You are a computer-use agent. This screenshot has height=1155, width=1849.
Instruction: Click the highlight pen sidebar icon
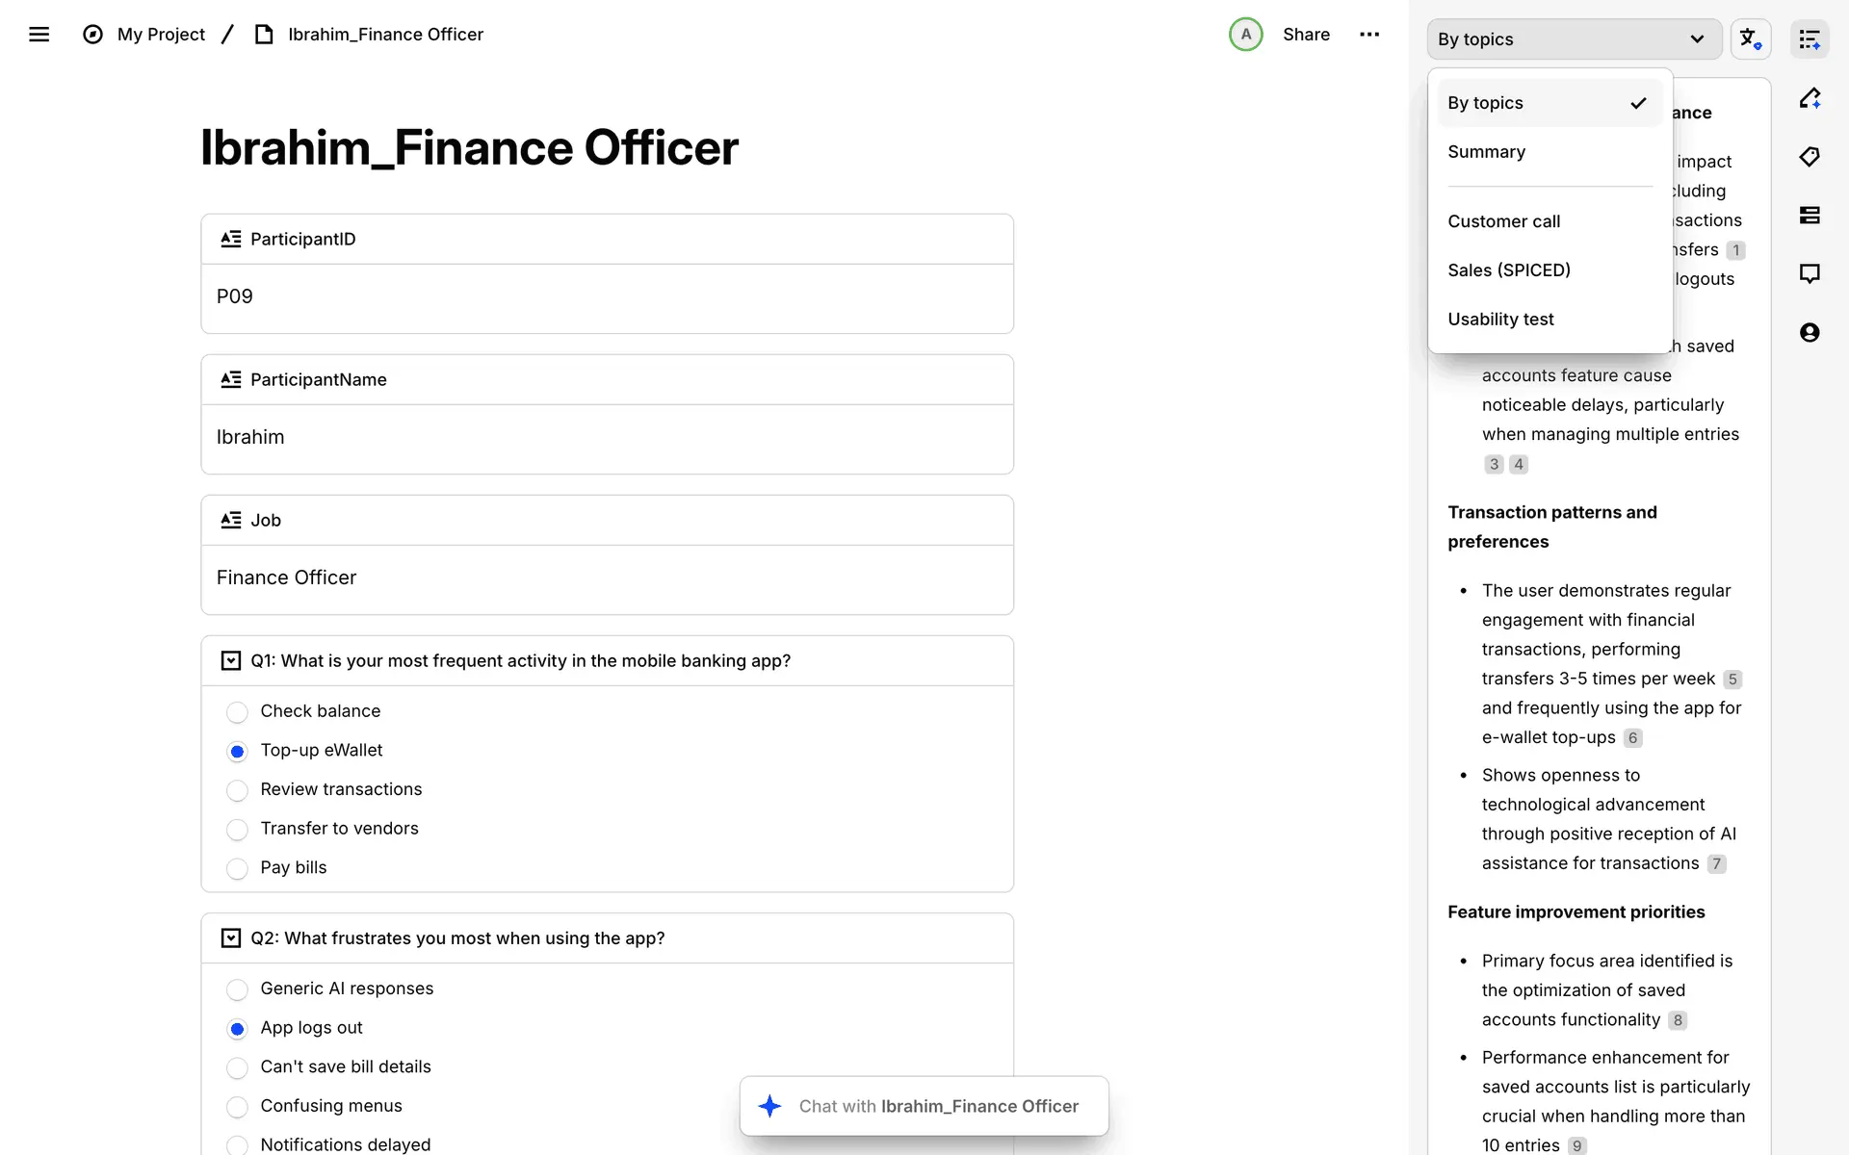click(1810, 98)
